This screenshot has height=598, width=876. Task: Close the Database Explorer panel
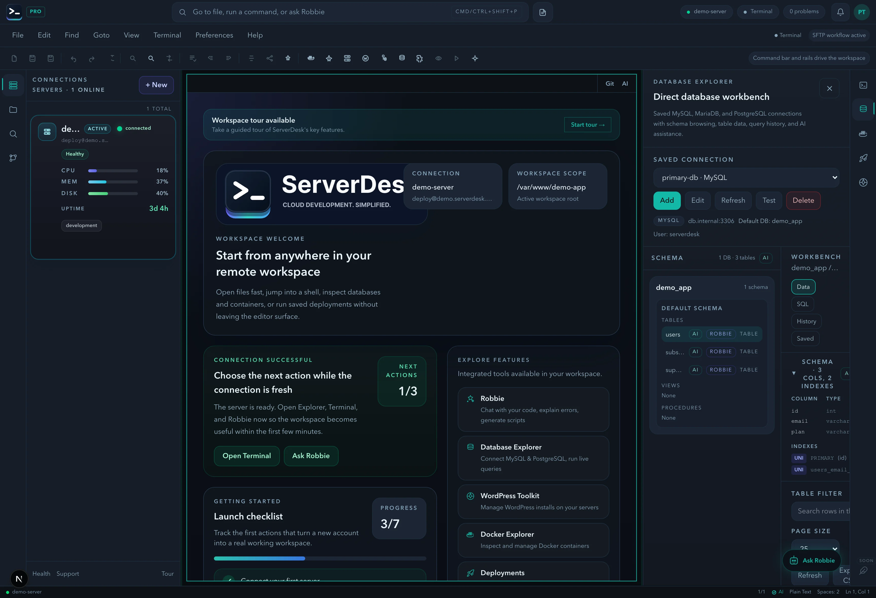click(829, 88)
